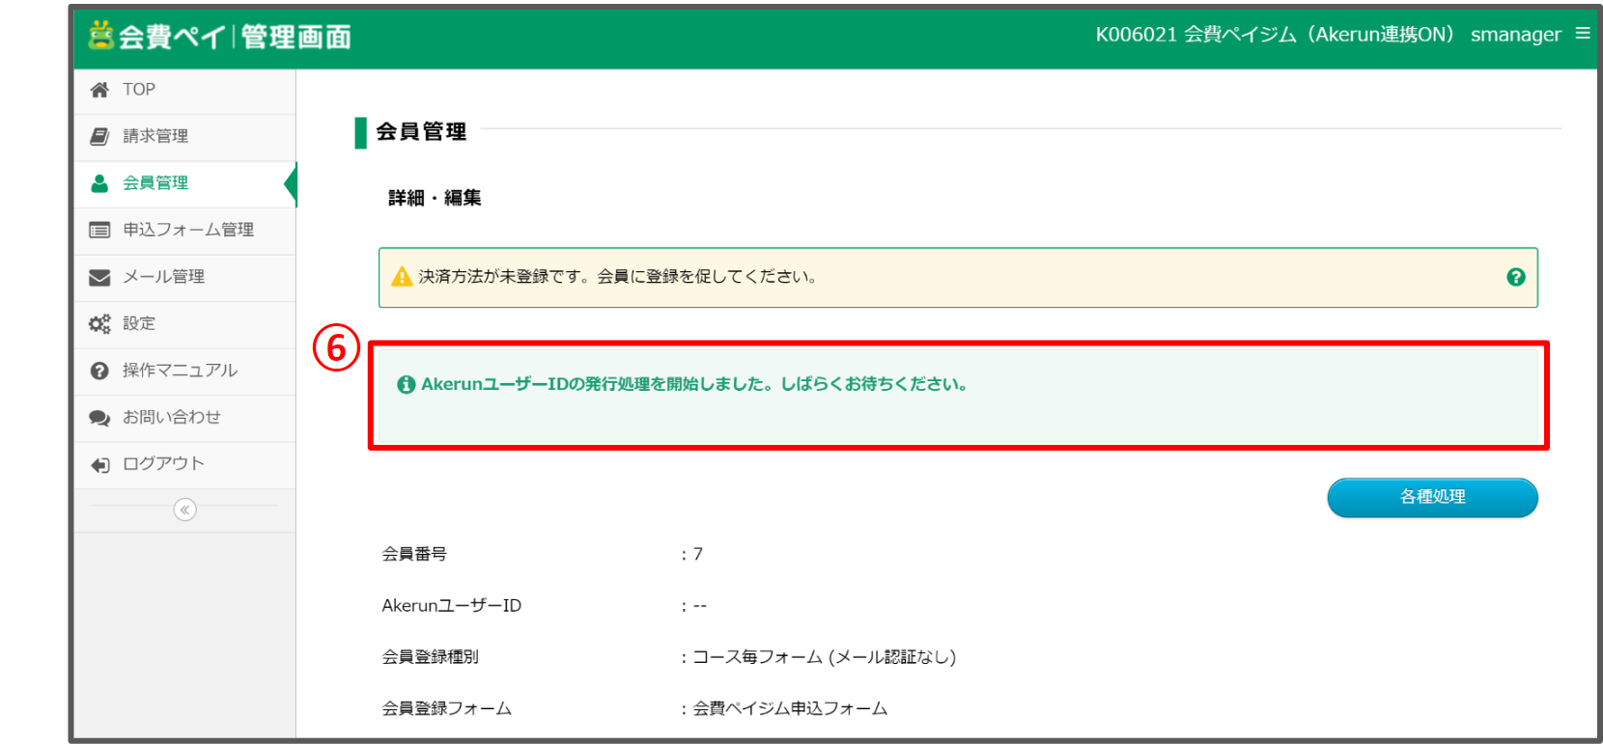Click the logout arrow icon
This screenshot has height=744, width=1603.
click(x=99, y=465)
